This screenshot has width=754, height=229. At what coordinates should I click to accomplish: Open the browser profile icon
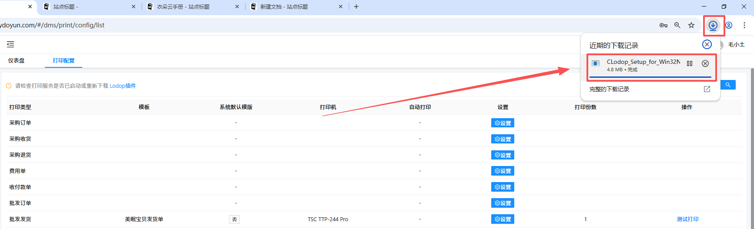(x=729, y=25)
